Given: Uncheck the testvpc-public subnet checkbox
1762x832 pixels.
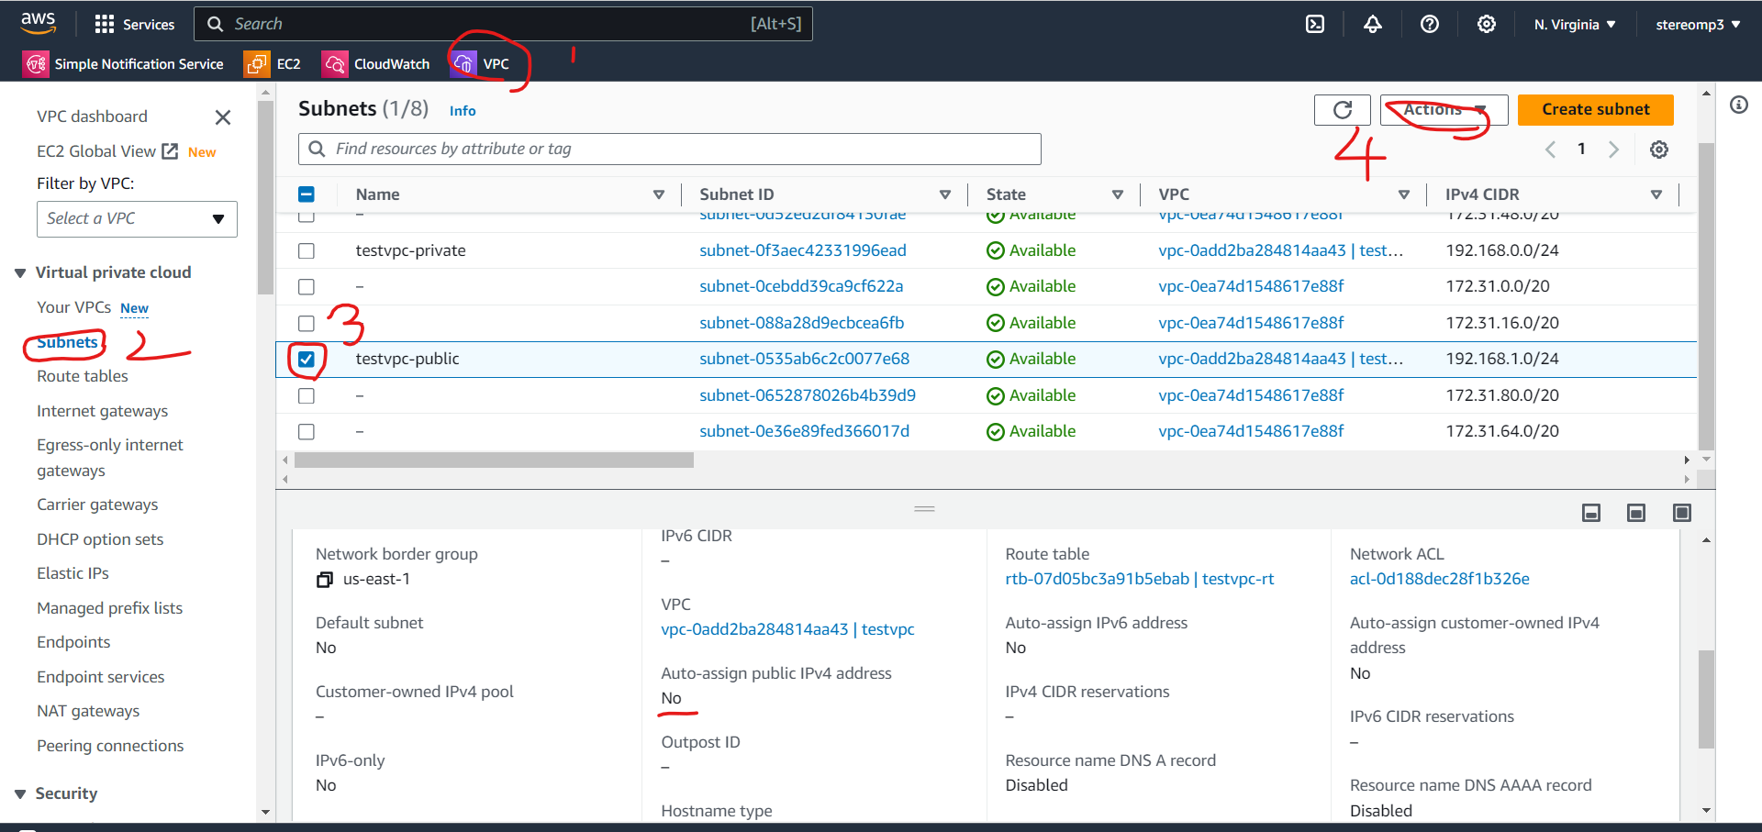Looking at the screenshot, I should point(307,359).
